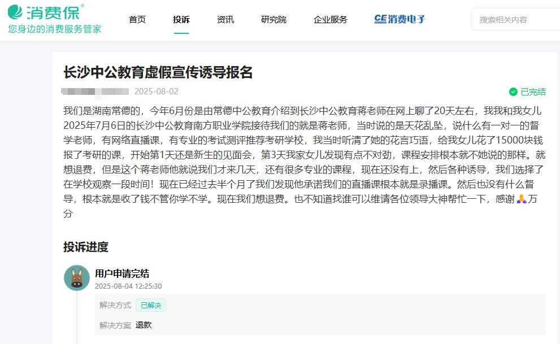The image size is (560, 344).
Task: Go to 资讯 section
Action: click(225, 20)
